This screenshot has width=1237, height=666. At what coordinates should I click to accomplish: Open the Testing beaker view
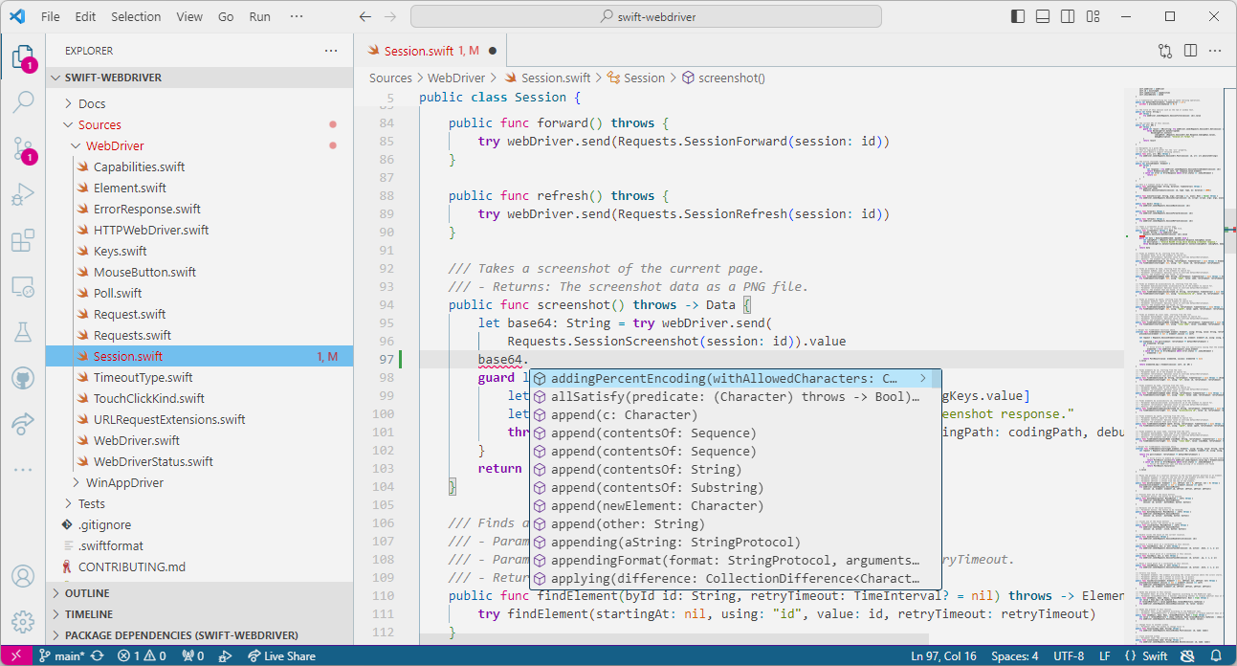pyautogui.click(x=23, y=331)
